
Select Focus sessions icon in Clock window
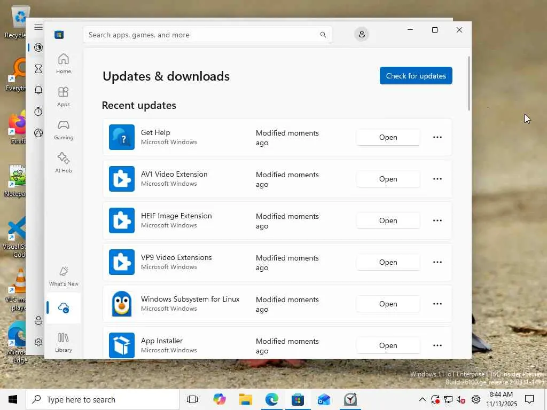tap(38, 48)
